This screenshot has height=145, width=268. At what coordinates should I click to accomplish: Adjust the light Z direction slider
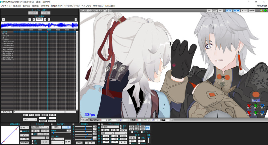tap(84, 139)
